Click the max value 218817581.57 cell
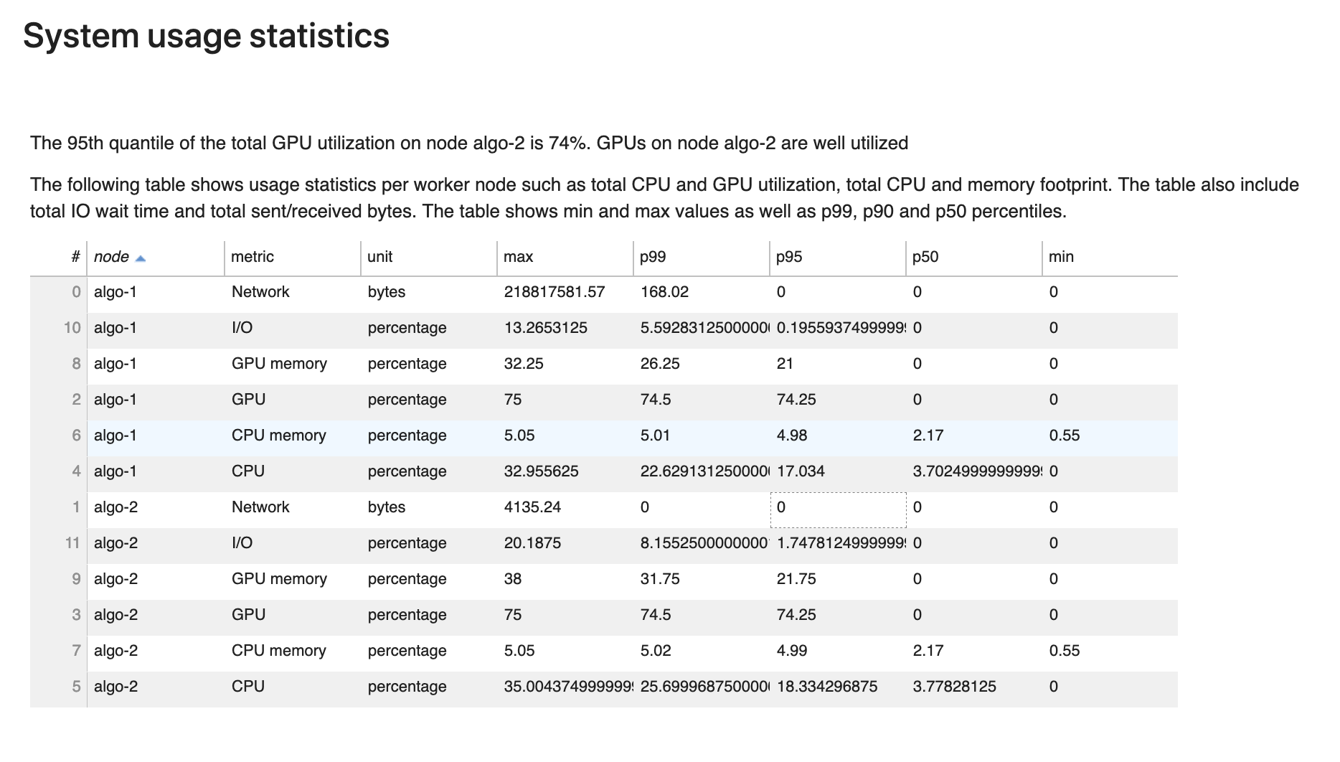The image size is (1340, 762). pyautogui.click(x=554, y=291)
